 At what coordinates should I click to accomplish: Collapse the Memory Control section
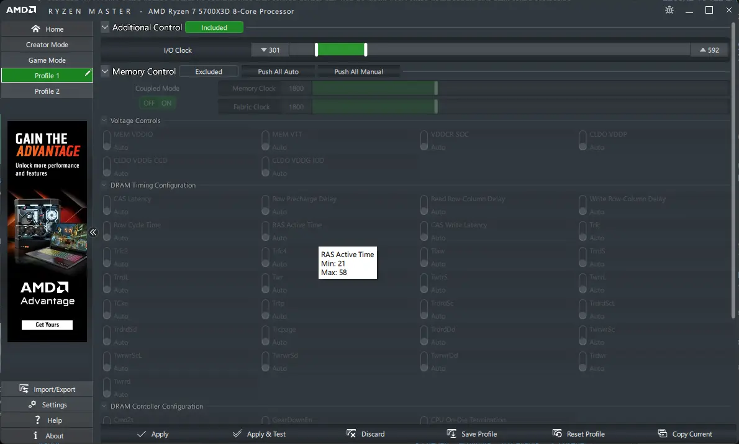point(105,71)
